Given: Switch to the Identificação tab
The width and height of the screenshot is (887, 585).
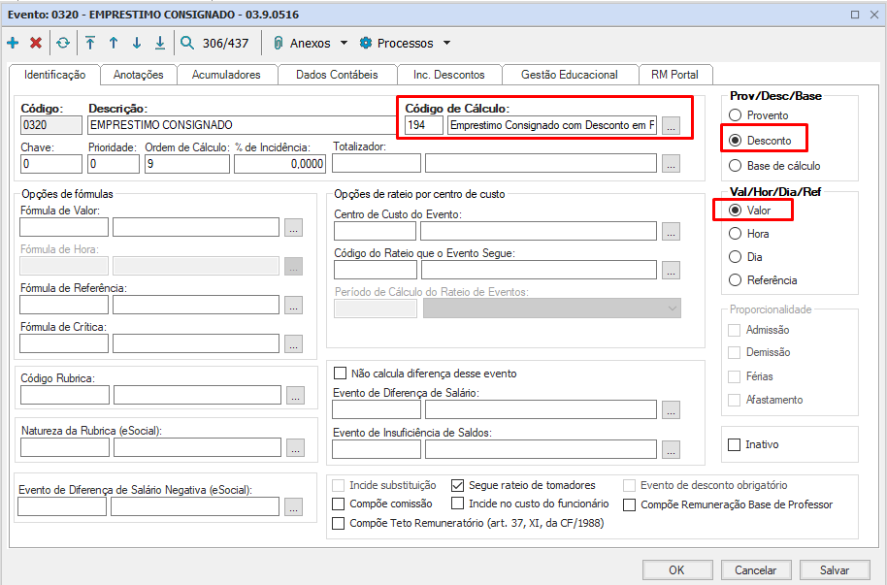Looking at the screenshot, I should click(55, 75).
